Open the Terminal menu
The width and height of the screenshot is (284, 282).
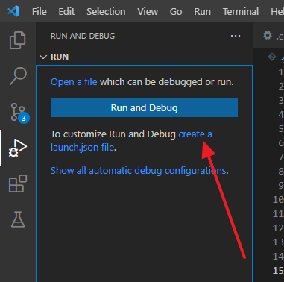[x=241, y=12]
